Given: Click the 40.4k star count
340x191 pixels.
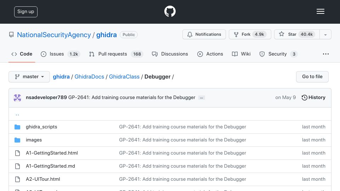Looking at the screenshot, I should tap(307, 34).
